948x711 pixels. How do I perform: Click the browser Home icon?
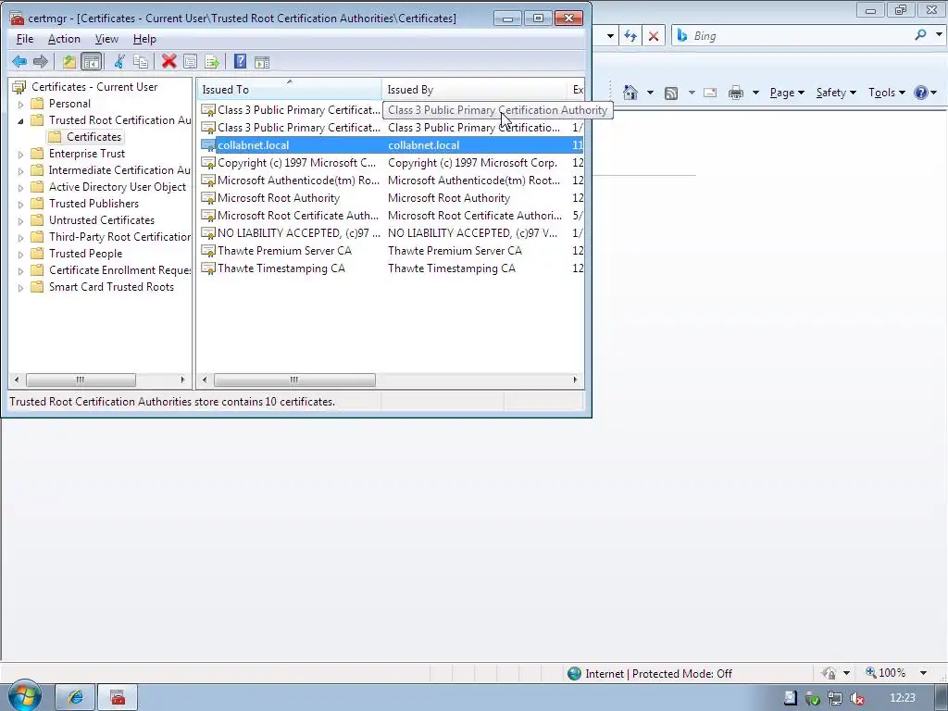pyautogui.click(x=630, y=93)
